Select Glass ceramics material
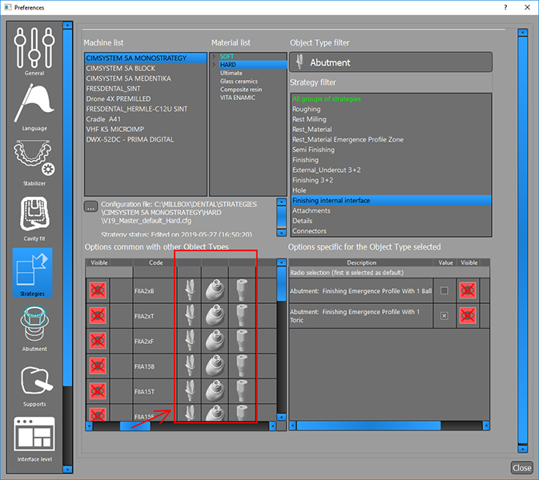This screenshot has height=480, width=539. (239, 81)
